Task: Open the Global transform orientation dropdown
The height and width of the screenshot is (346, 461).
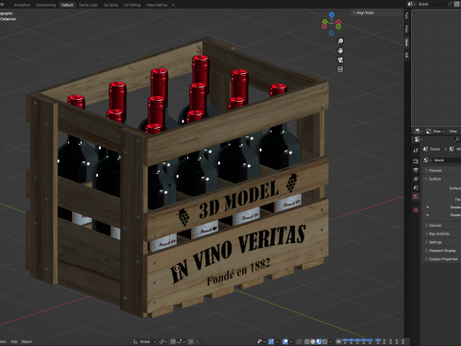Action: [x=145, y=341]
